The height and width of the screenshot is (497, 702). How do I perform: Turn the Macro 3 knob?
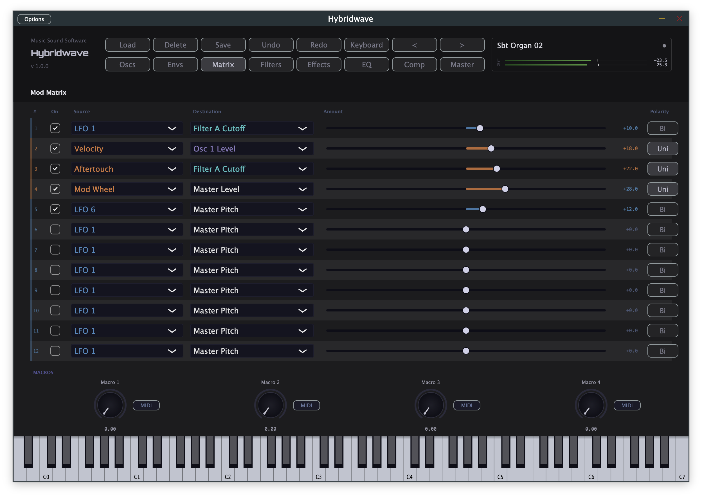[430, 405]
